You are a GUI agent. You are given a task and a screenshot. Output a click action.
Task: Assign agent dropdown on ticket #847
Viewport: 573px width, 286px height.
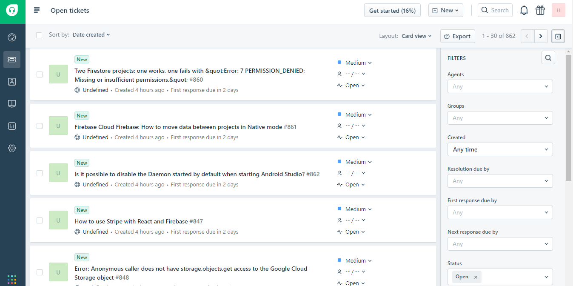click(x=355, y=220)
